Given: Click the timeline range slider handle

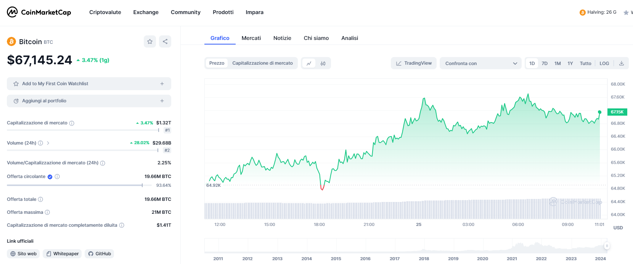Looking at the screenshot, I should (x=607, y=246).
